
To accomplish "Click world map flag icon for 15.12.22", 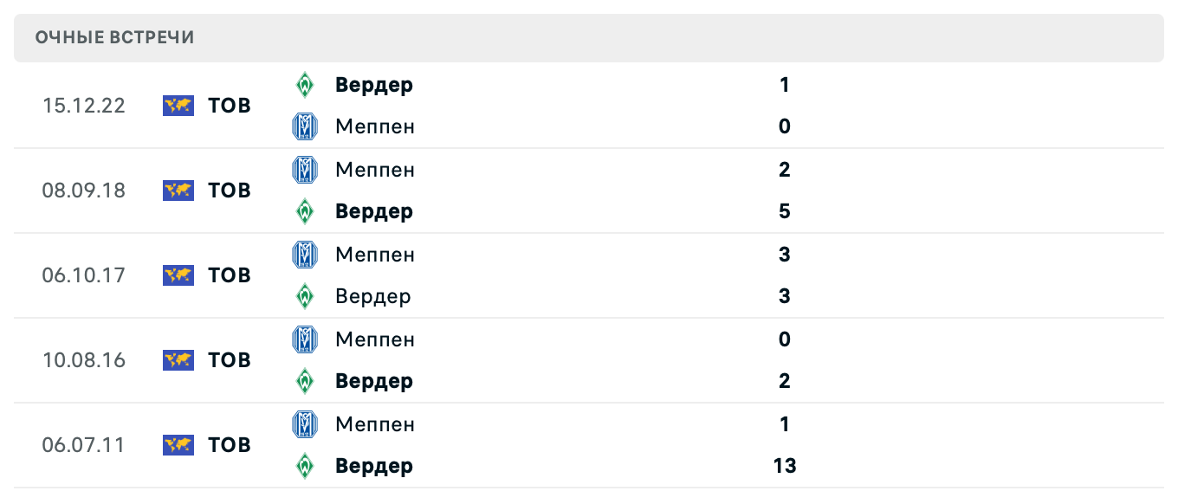I will 178,106.
